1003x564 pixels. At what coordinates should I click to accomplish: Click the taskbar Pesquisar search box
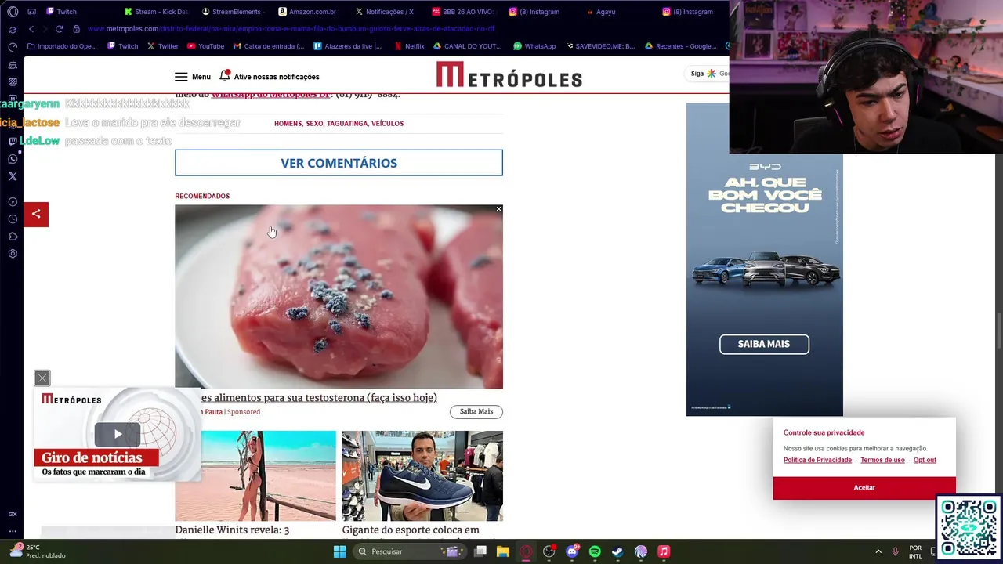[409, 551]
